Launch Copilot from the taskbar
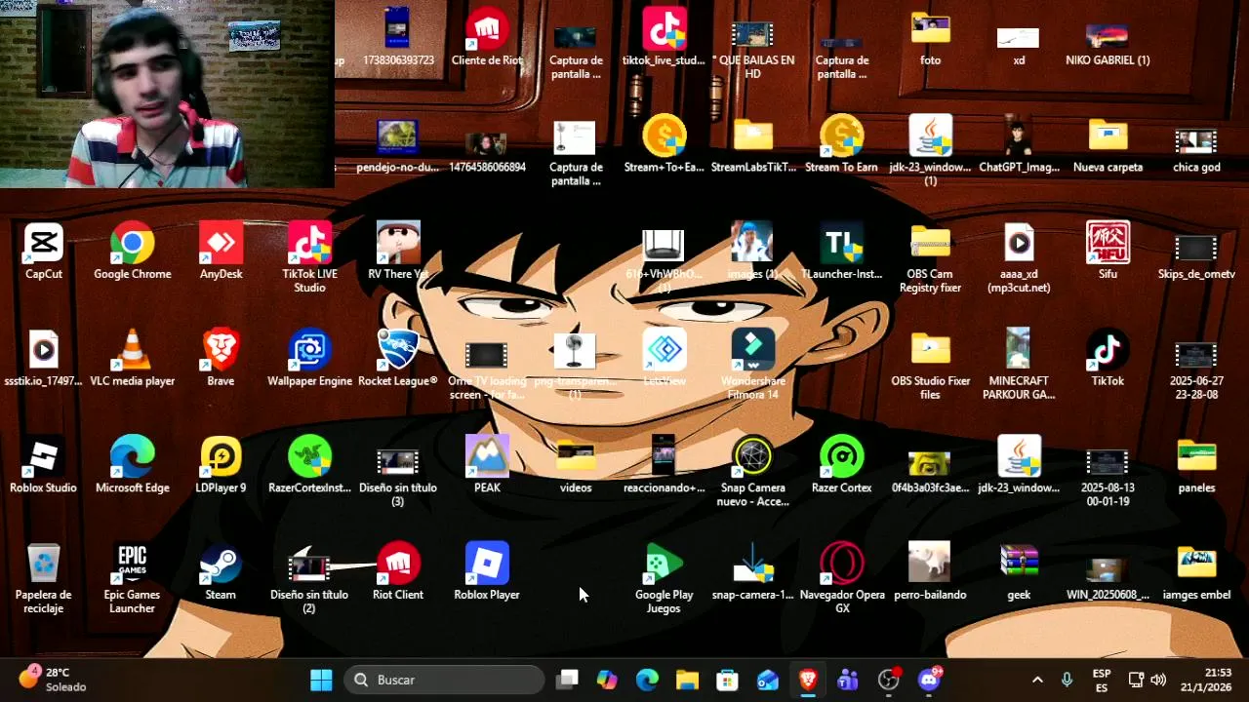Screen dimensions: 1249x702 (x=607, y=680)
